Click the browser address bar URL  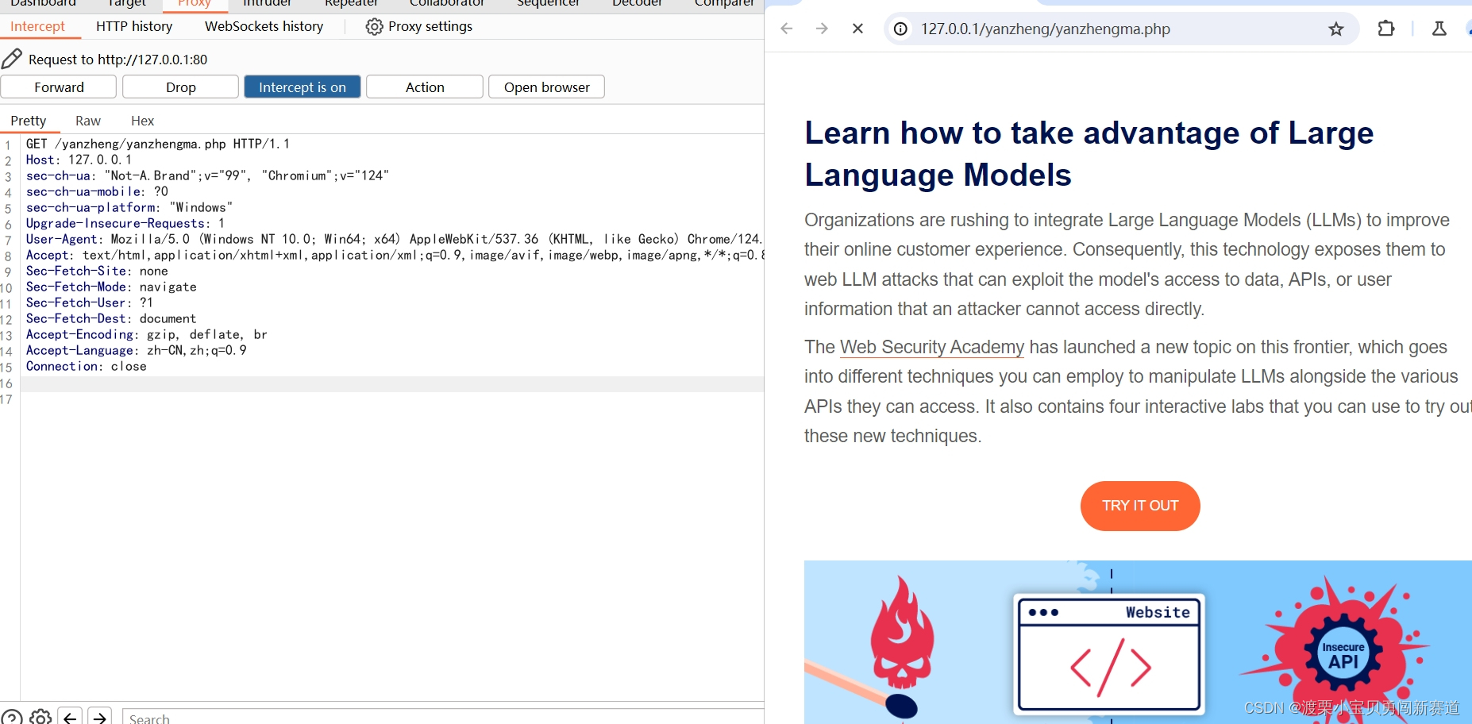tap(1045, 29)
